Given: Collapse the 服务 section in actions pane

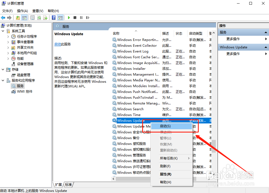Looking at the screenshot, I should [x=266, y=32].
